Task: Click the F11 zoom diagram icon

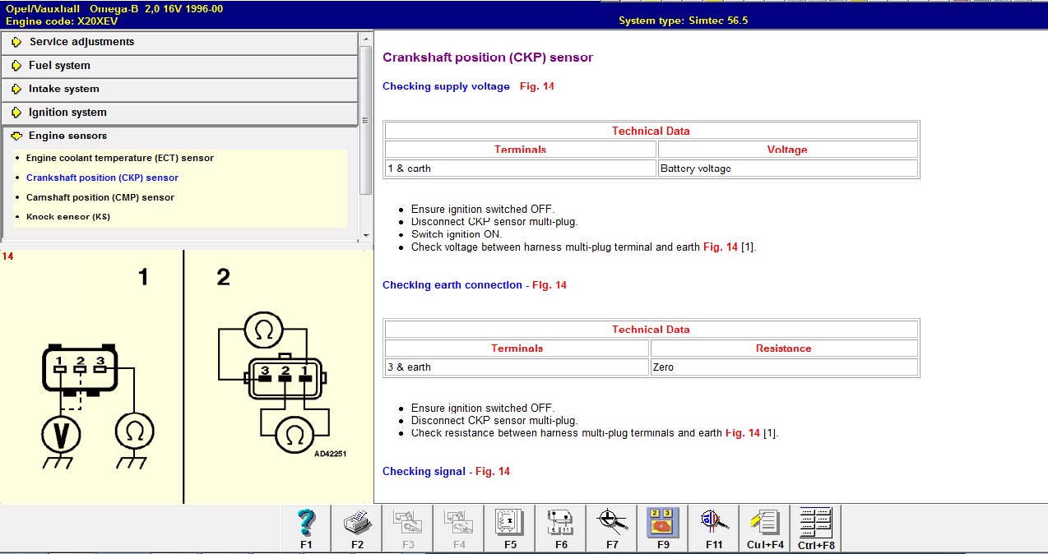Action: [713, 528]
